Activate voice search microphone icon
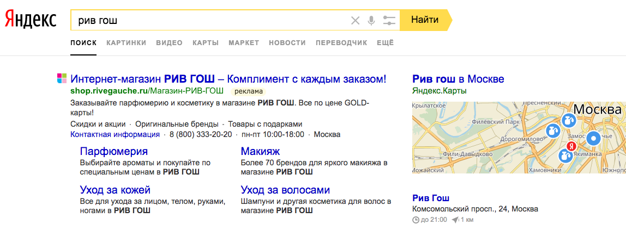This screenshot has width=626, height=230. (x=371, y=20)
